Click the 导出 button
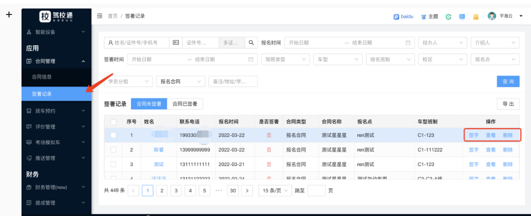531x216 pixels. click(x=508, y=104)
